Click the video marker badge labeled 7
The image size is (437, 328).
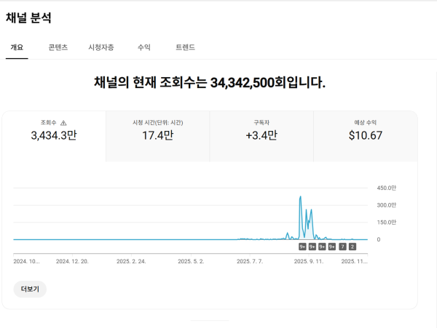(342, 247)
